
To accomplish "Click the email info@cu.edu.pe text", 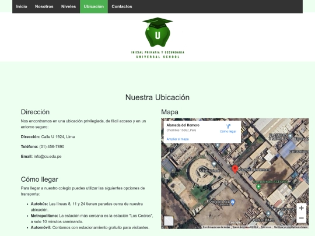I will pos(47,157).
